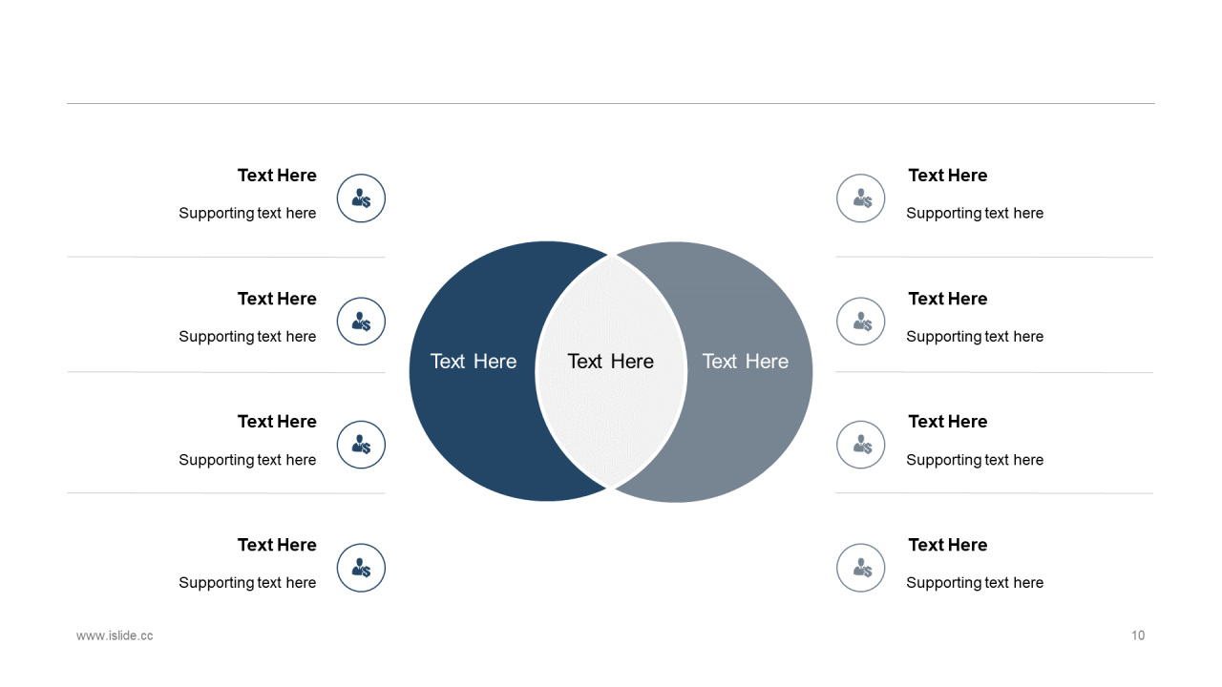Open the www.islide.cc footer link
The height and width of the screenshot is (687, 1222).
pyautogui.click(x=115, y=635)
